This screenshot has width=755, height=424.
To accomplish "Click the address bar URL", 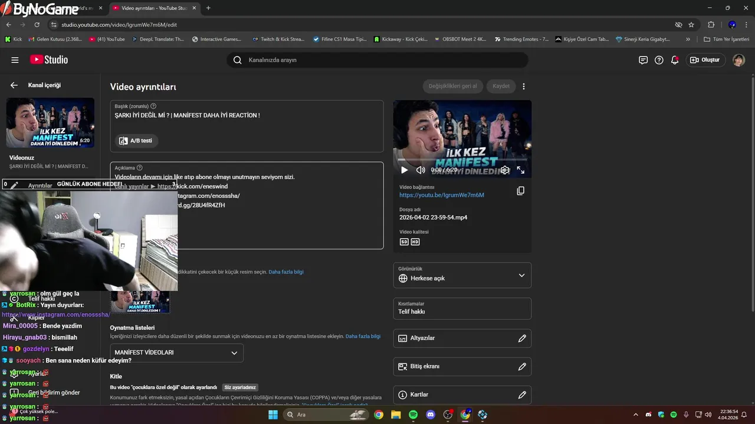I will click(119, 25).
